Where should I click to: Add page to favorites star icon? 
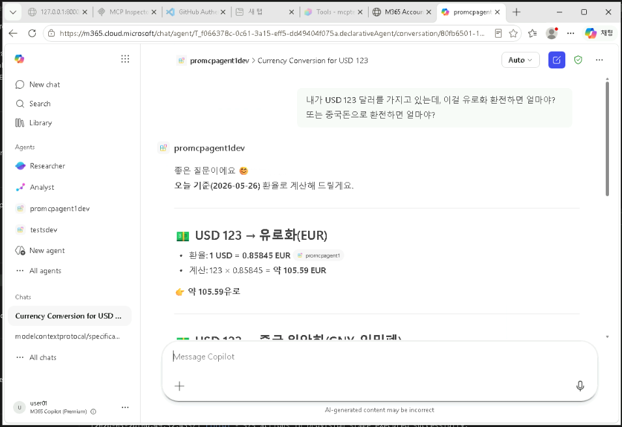coord(513,33)
